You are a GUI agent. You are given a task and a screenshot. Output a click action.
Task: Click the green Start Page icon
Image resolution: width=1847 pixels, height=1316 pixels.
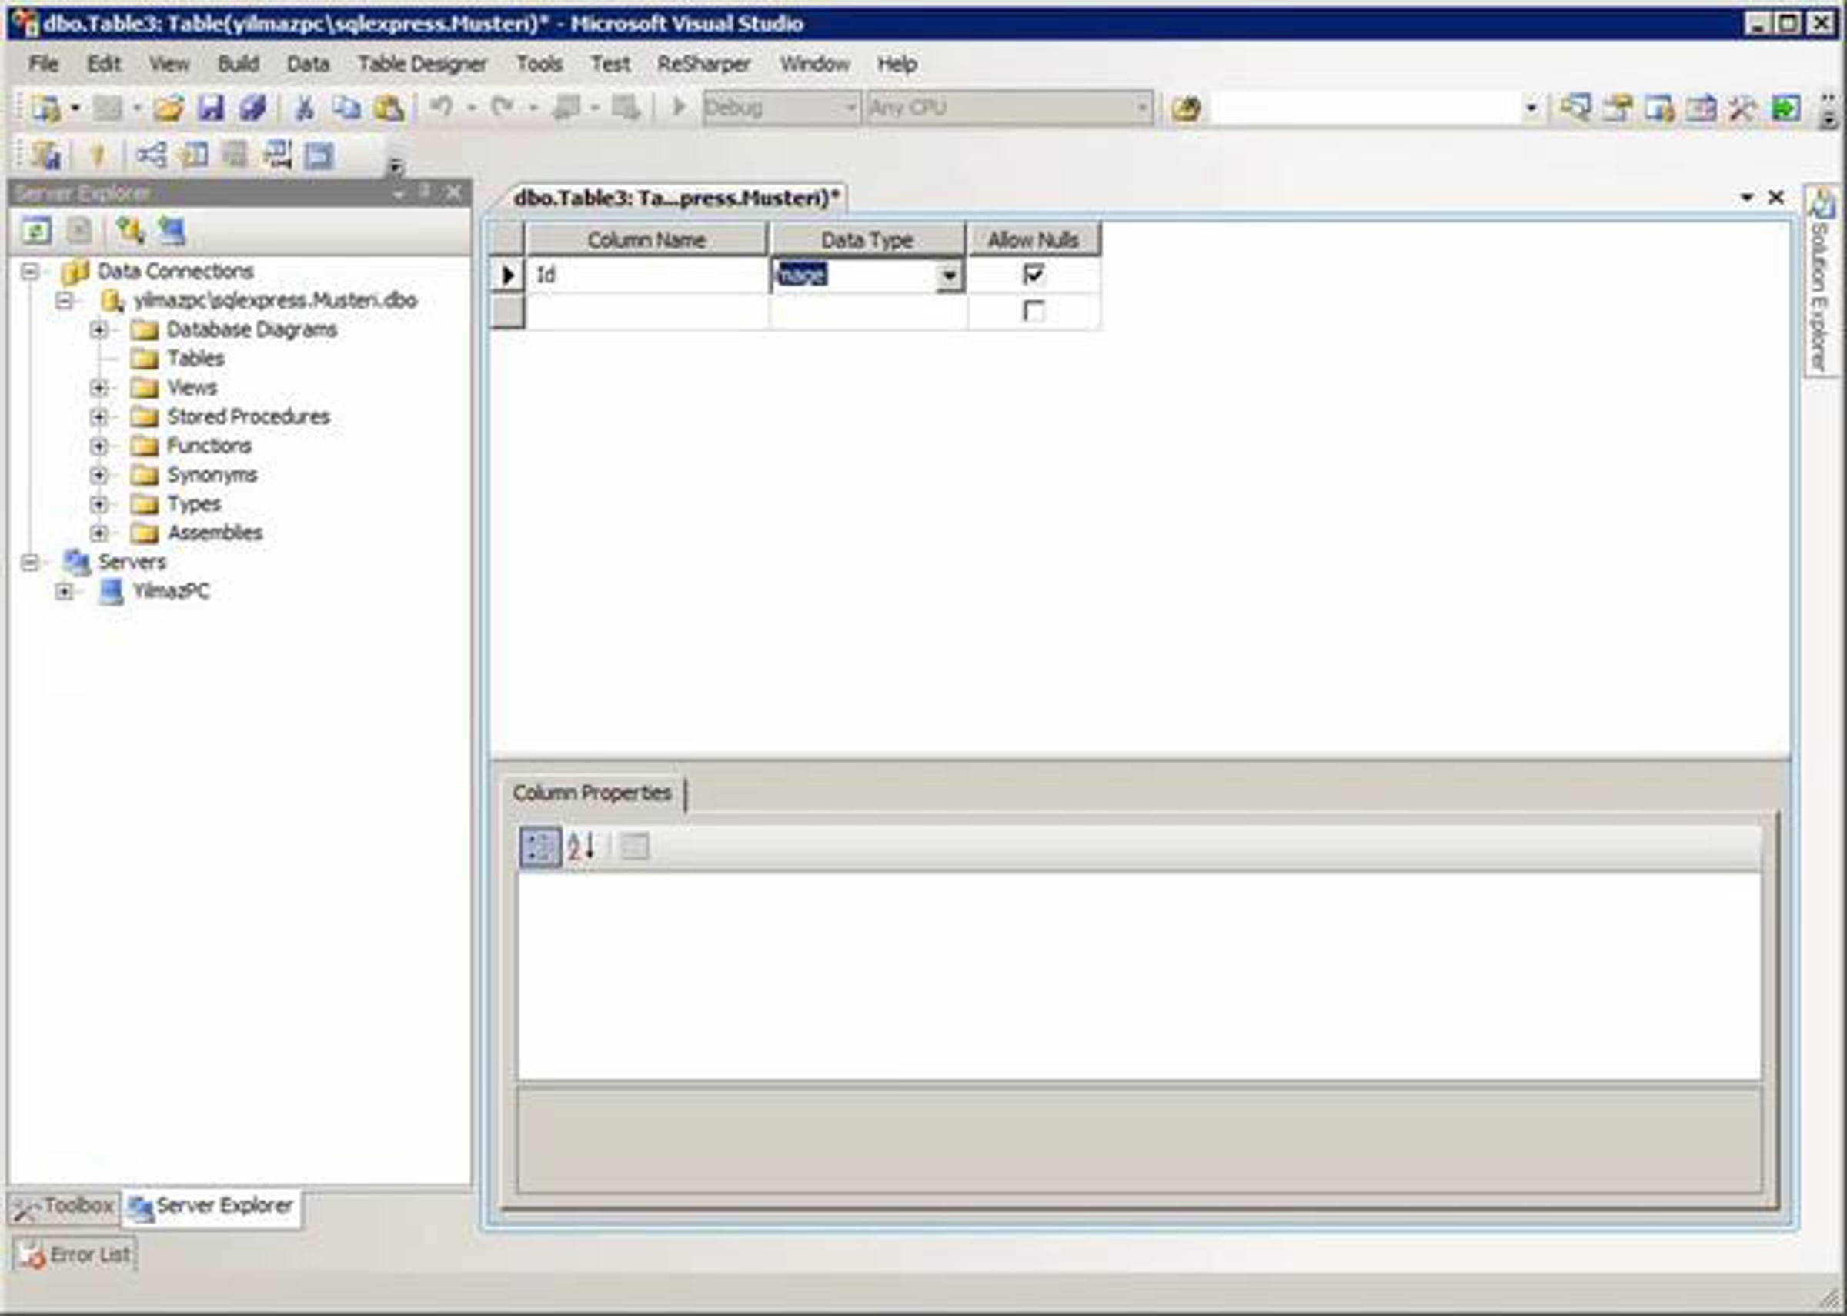click(x=1786, y=108)
